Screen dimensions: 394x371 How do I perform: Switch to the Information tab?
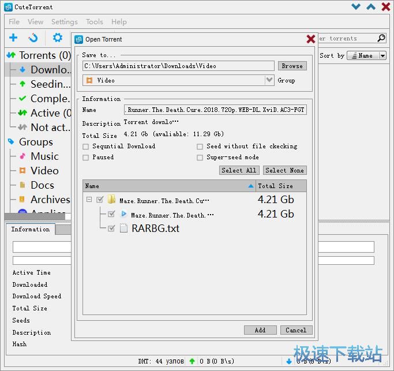coord(31,229)
